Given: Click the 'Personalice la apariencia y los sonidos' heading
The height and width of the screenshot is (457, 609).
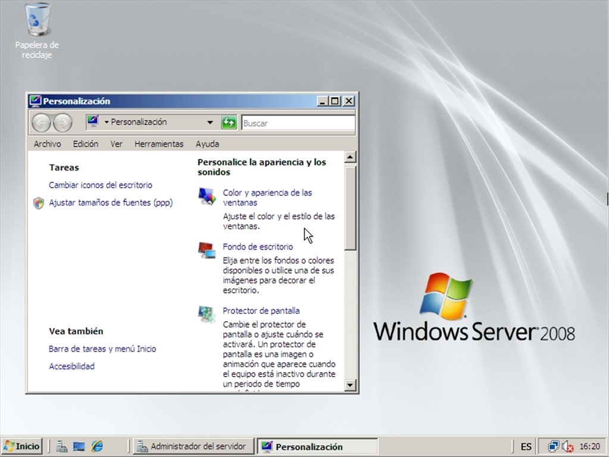Looking at the screenshot, I should click(x=262, y=167).
